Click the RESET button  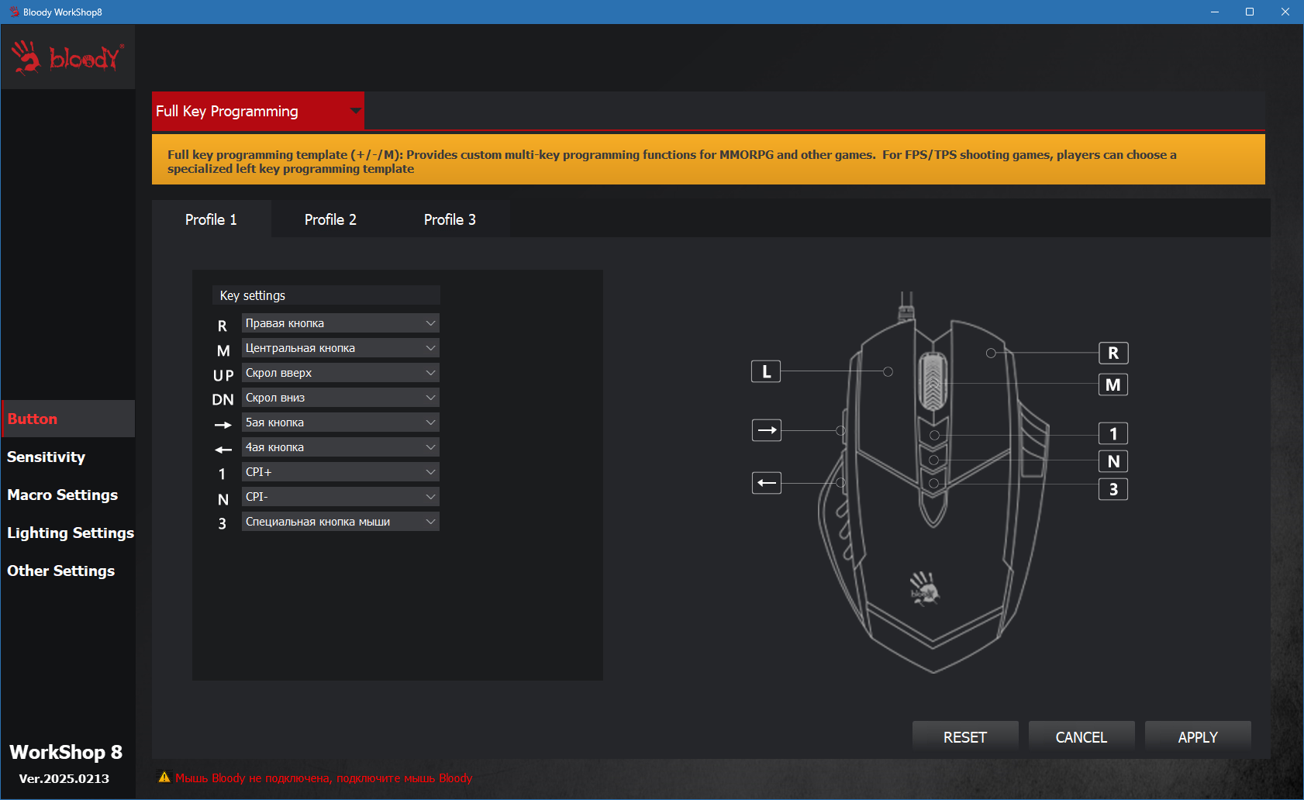click(965, 737)
